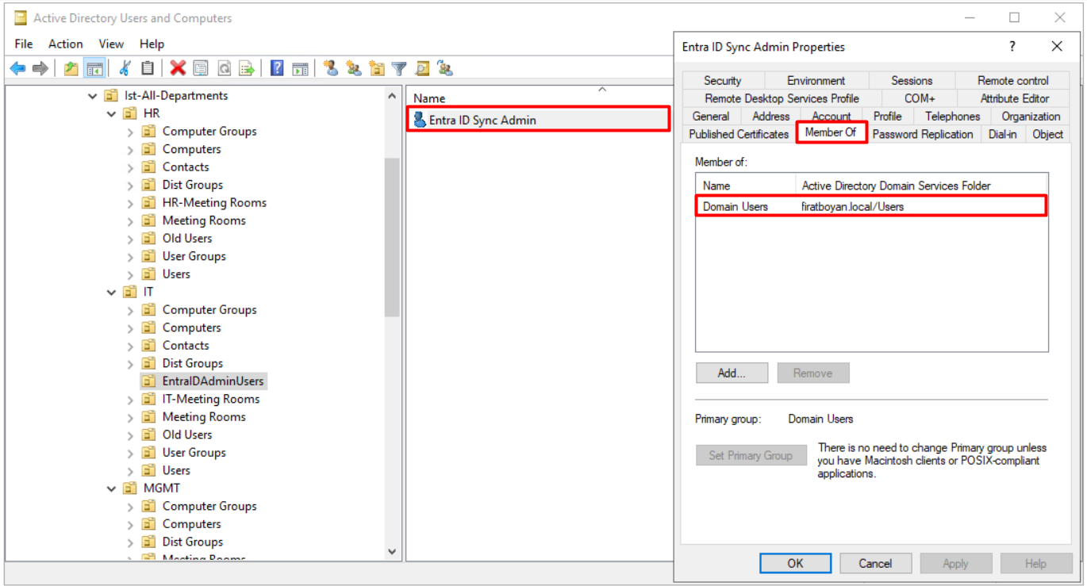Expand HR-Meeting Rooms in the tree
Image resolution: width=1087 pixels, height=586 pixels.
[x=130, y=203]
